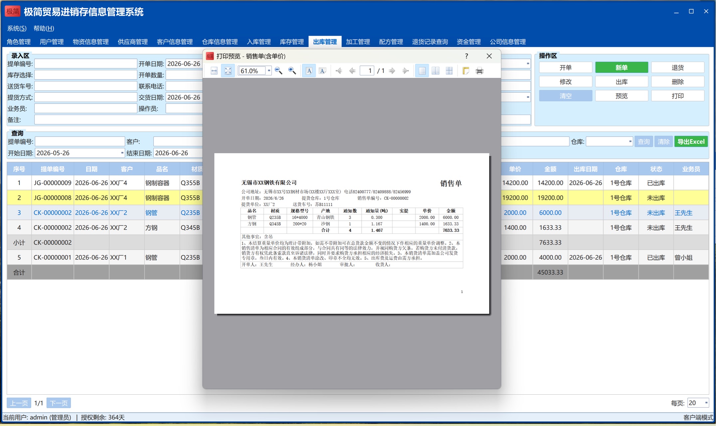Select highlighted row JG-00000008

pyautogui.click(x=53, y=198)
